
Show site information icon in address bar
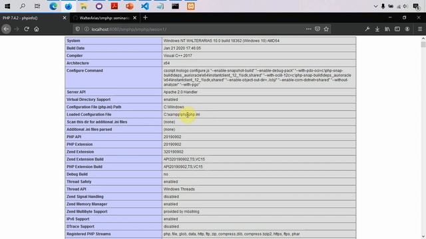pyautogui.click(x=87, y=29)
